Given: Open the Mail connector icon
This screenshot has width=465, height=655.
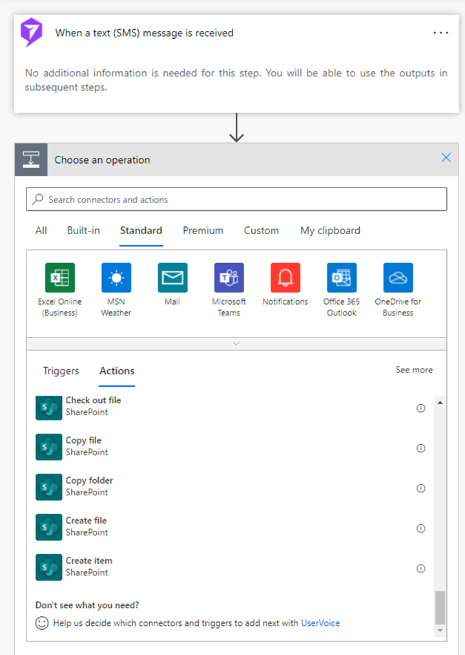Looking at the screenshot, I should coord(172,277).
